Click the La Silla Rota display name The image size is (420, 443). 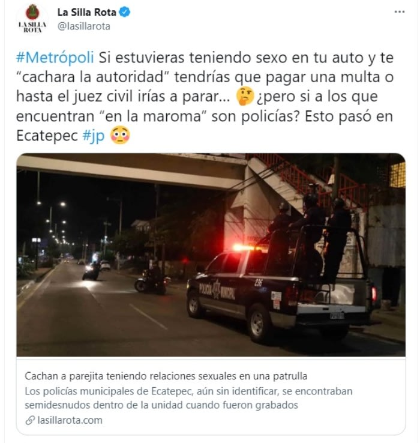[x=87, y=12]
